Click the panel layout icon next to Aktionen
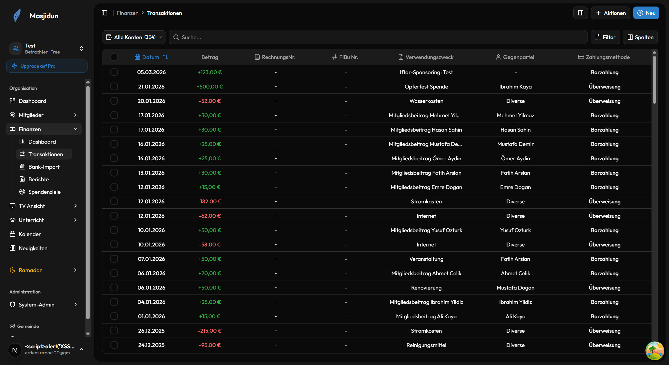 [580, 13]
